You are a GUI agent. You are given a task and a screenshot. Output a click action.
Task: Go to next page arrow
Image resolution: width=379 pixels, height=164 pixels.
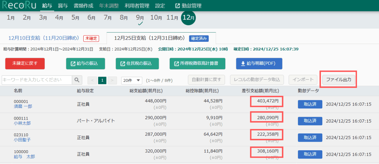(112, 80)
